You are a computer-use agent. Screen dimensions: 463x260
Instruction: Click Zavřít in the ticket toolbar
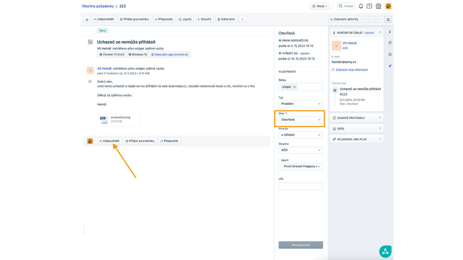(185, 19)
